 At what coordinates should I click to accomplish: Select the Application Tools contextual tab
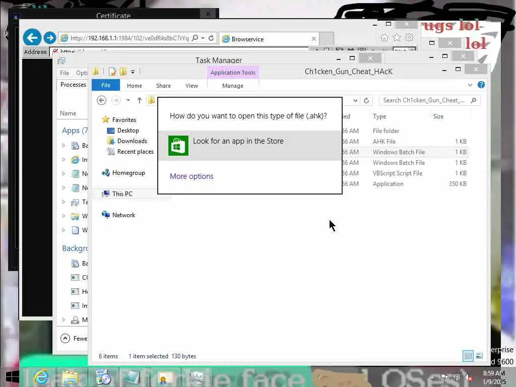tap(233, 73)
